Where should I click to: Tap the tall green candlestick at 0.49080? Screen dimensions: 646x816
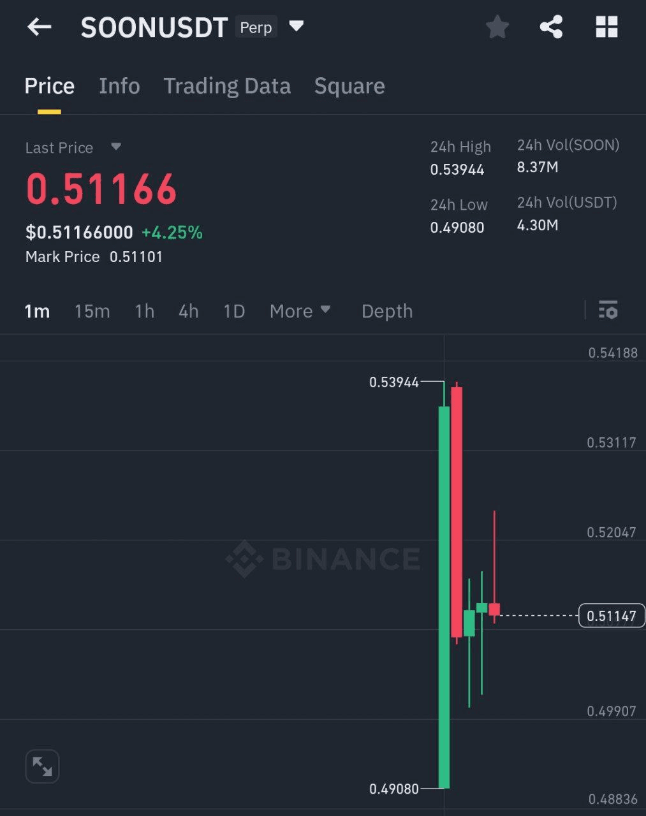coord(444,597)
